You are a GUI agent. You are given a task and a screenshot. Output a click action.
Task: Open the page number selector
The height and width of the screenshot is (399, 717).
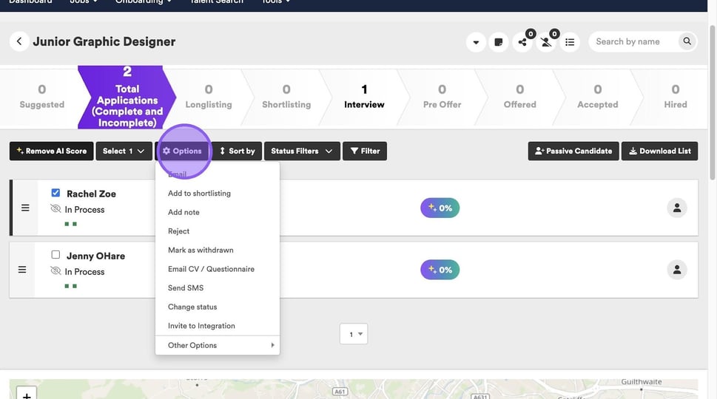click(353, 334)
